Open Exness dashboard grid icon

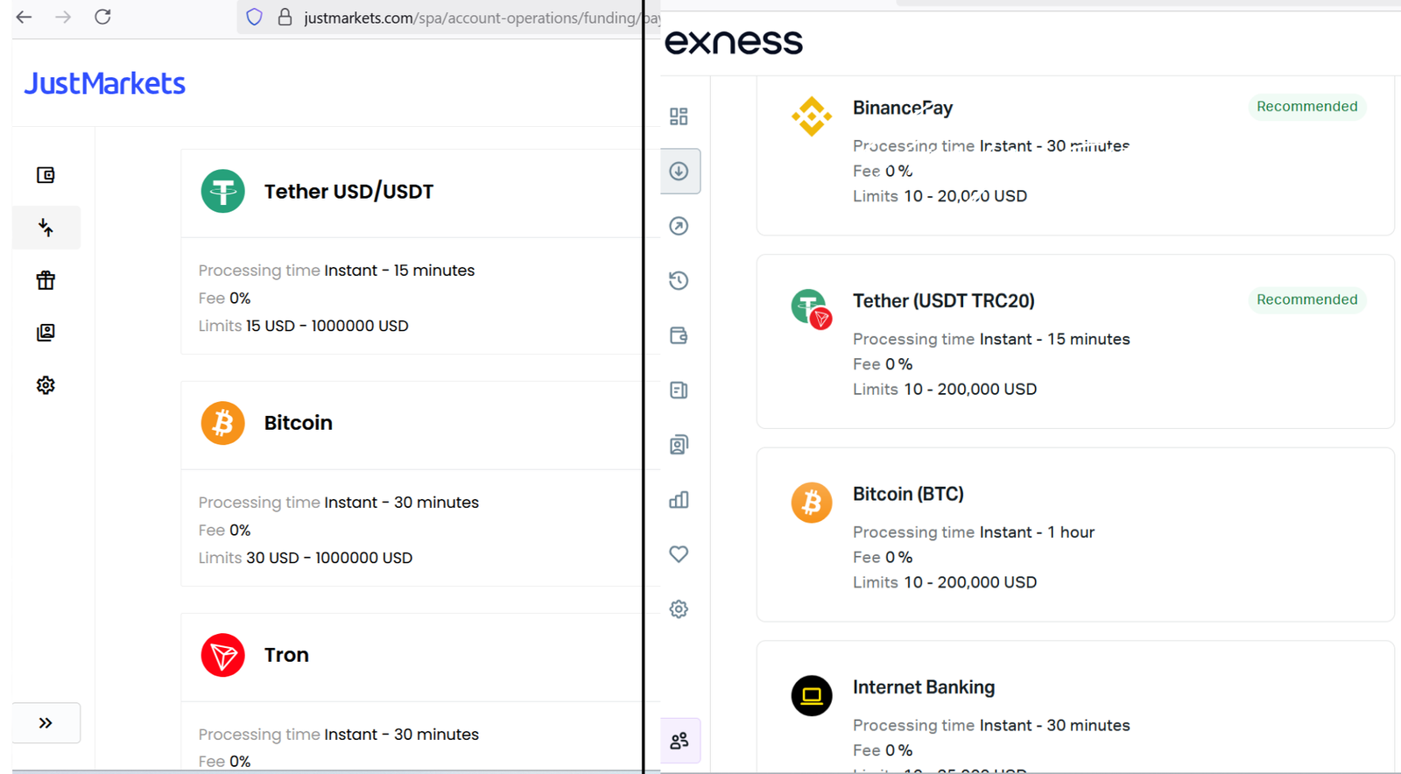click(x=679, y=116)
